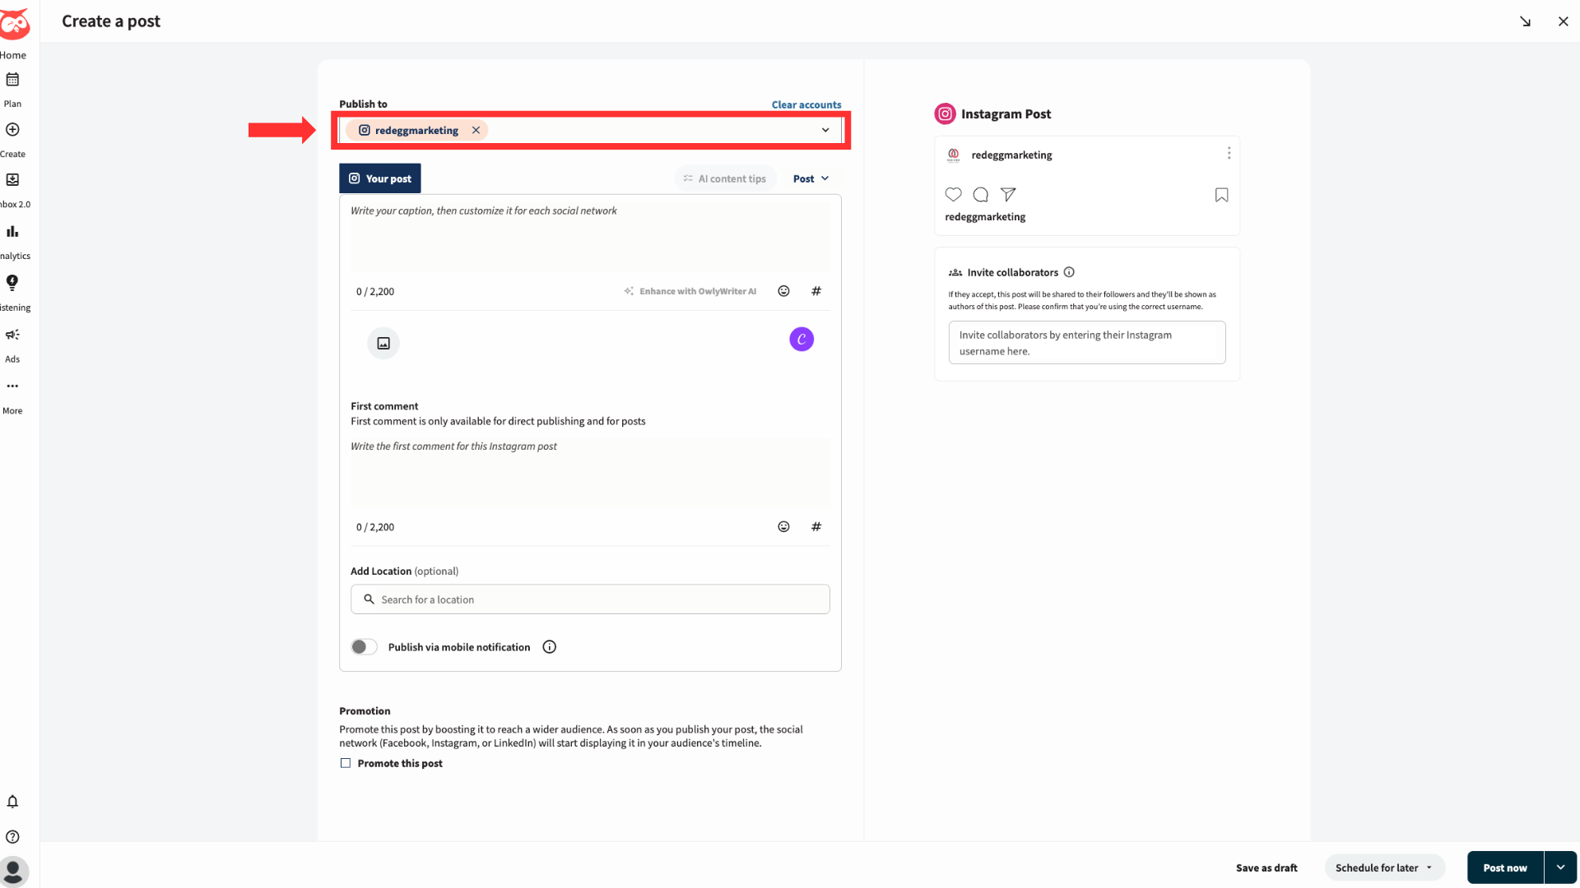Remove redeggmarketing account from Publish to
The width and height of the screenshot is (1580, 888).
pos(476,130)
